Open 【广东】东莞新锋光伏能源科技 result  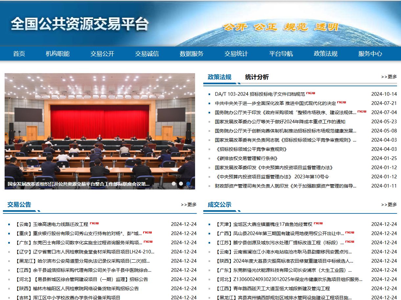(283, 270)
